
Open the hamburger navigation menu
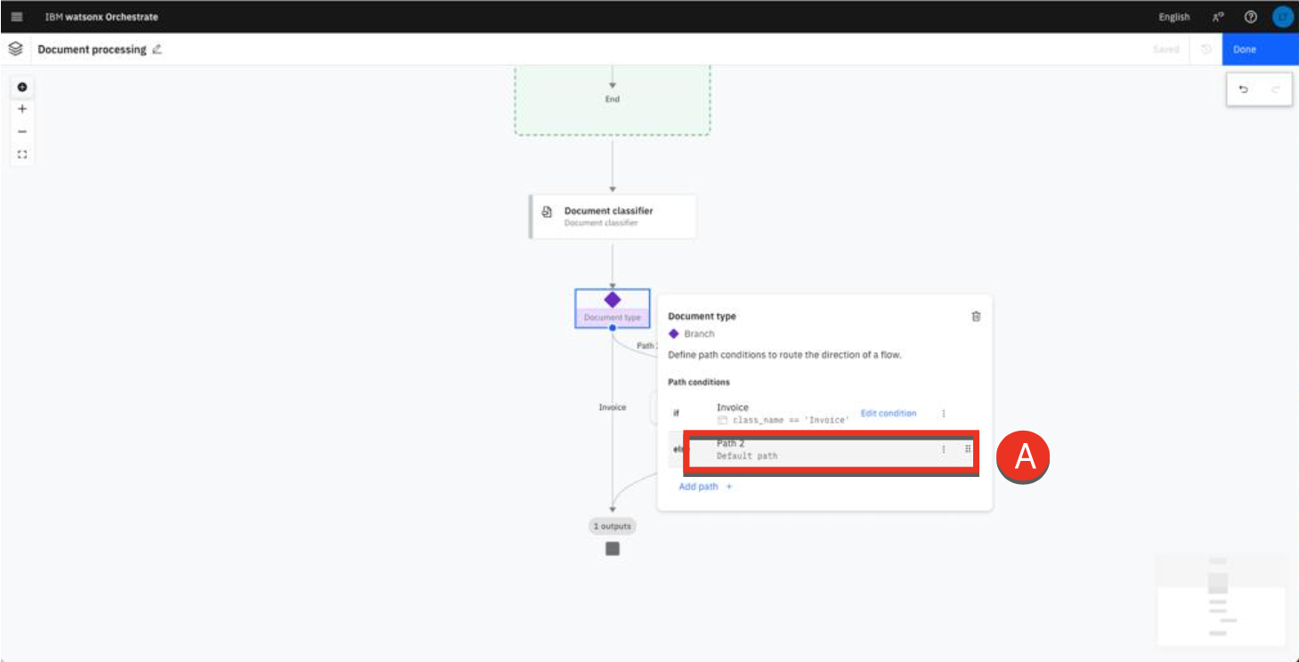click(x=17, y=17)
